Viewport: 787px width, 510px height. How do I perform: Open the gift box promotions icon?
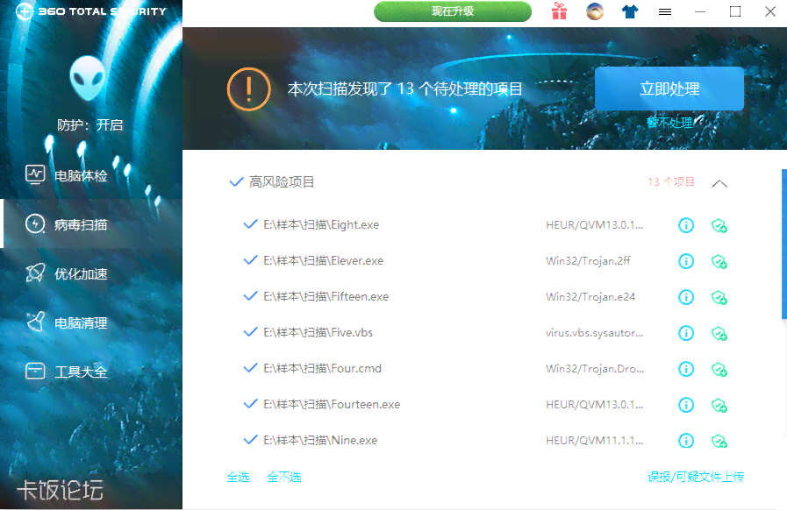click(x=559, y=11)
